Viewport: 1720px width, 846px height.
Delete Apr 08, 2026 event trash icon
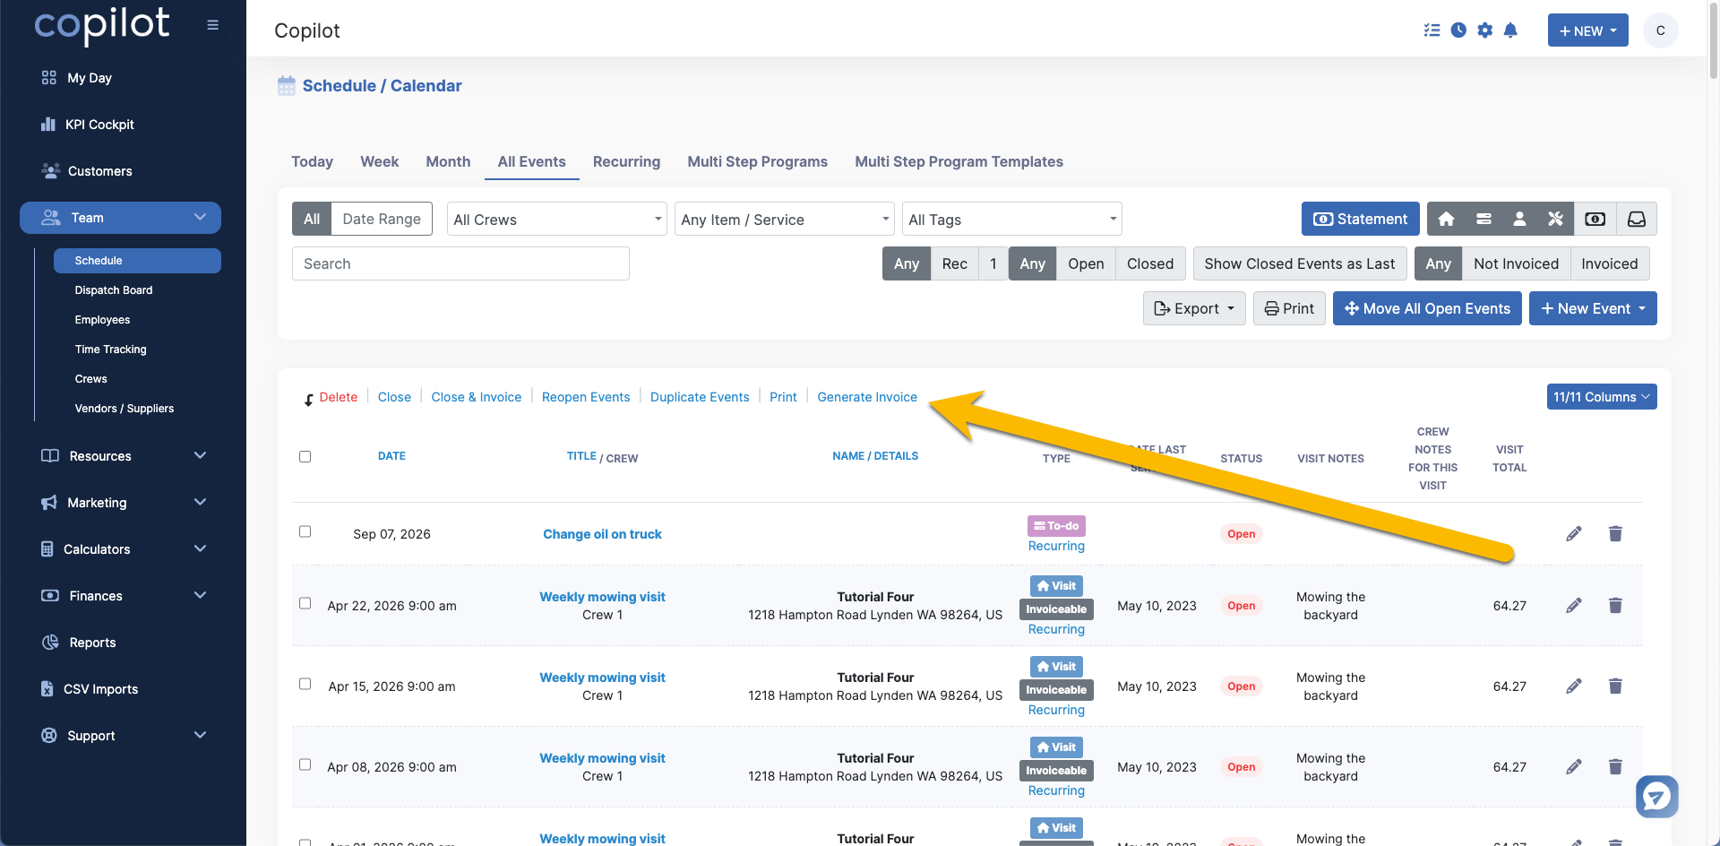(x=1615, y=767)
